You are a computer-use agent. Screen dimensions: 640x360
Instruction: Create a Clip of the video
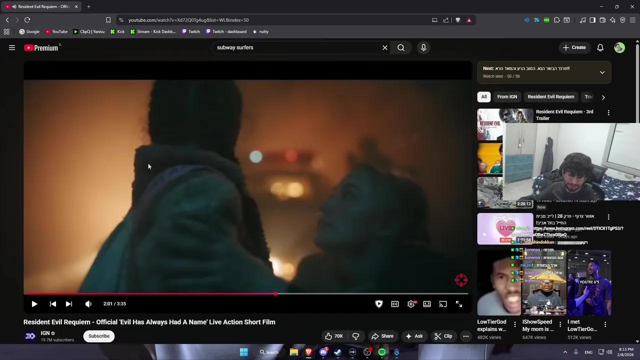pos(443,336)
